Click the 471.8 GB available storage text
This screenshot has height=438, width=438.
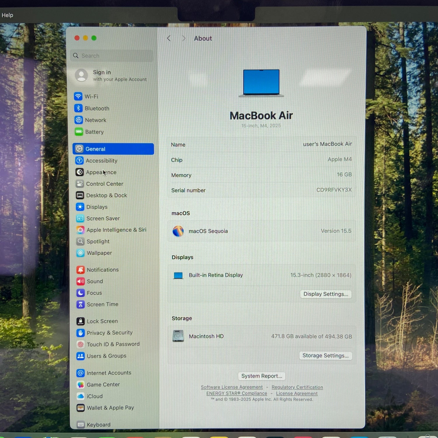tap(312, 336)
